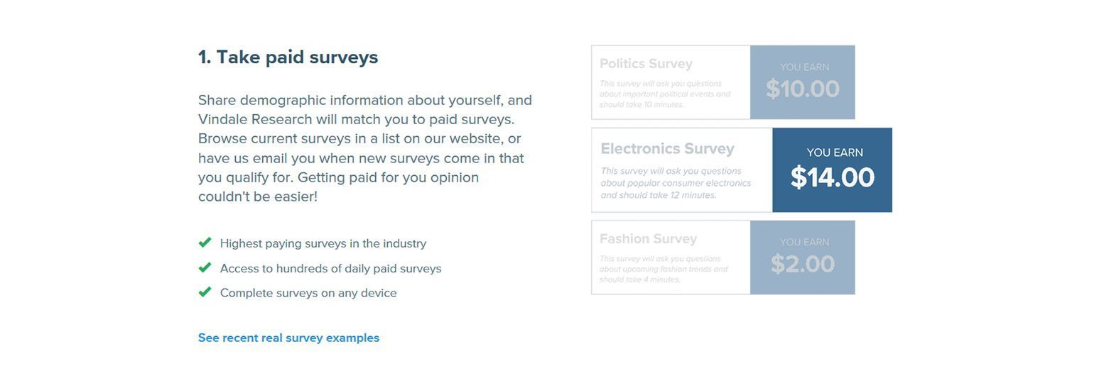Click the Fashion Survey description text

tap(664, 270)
